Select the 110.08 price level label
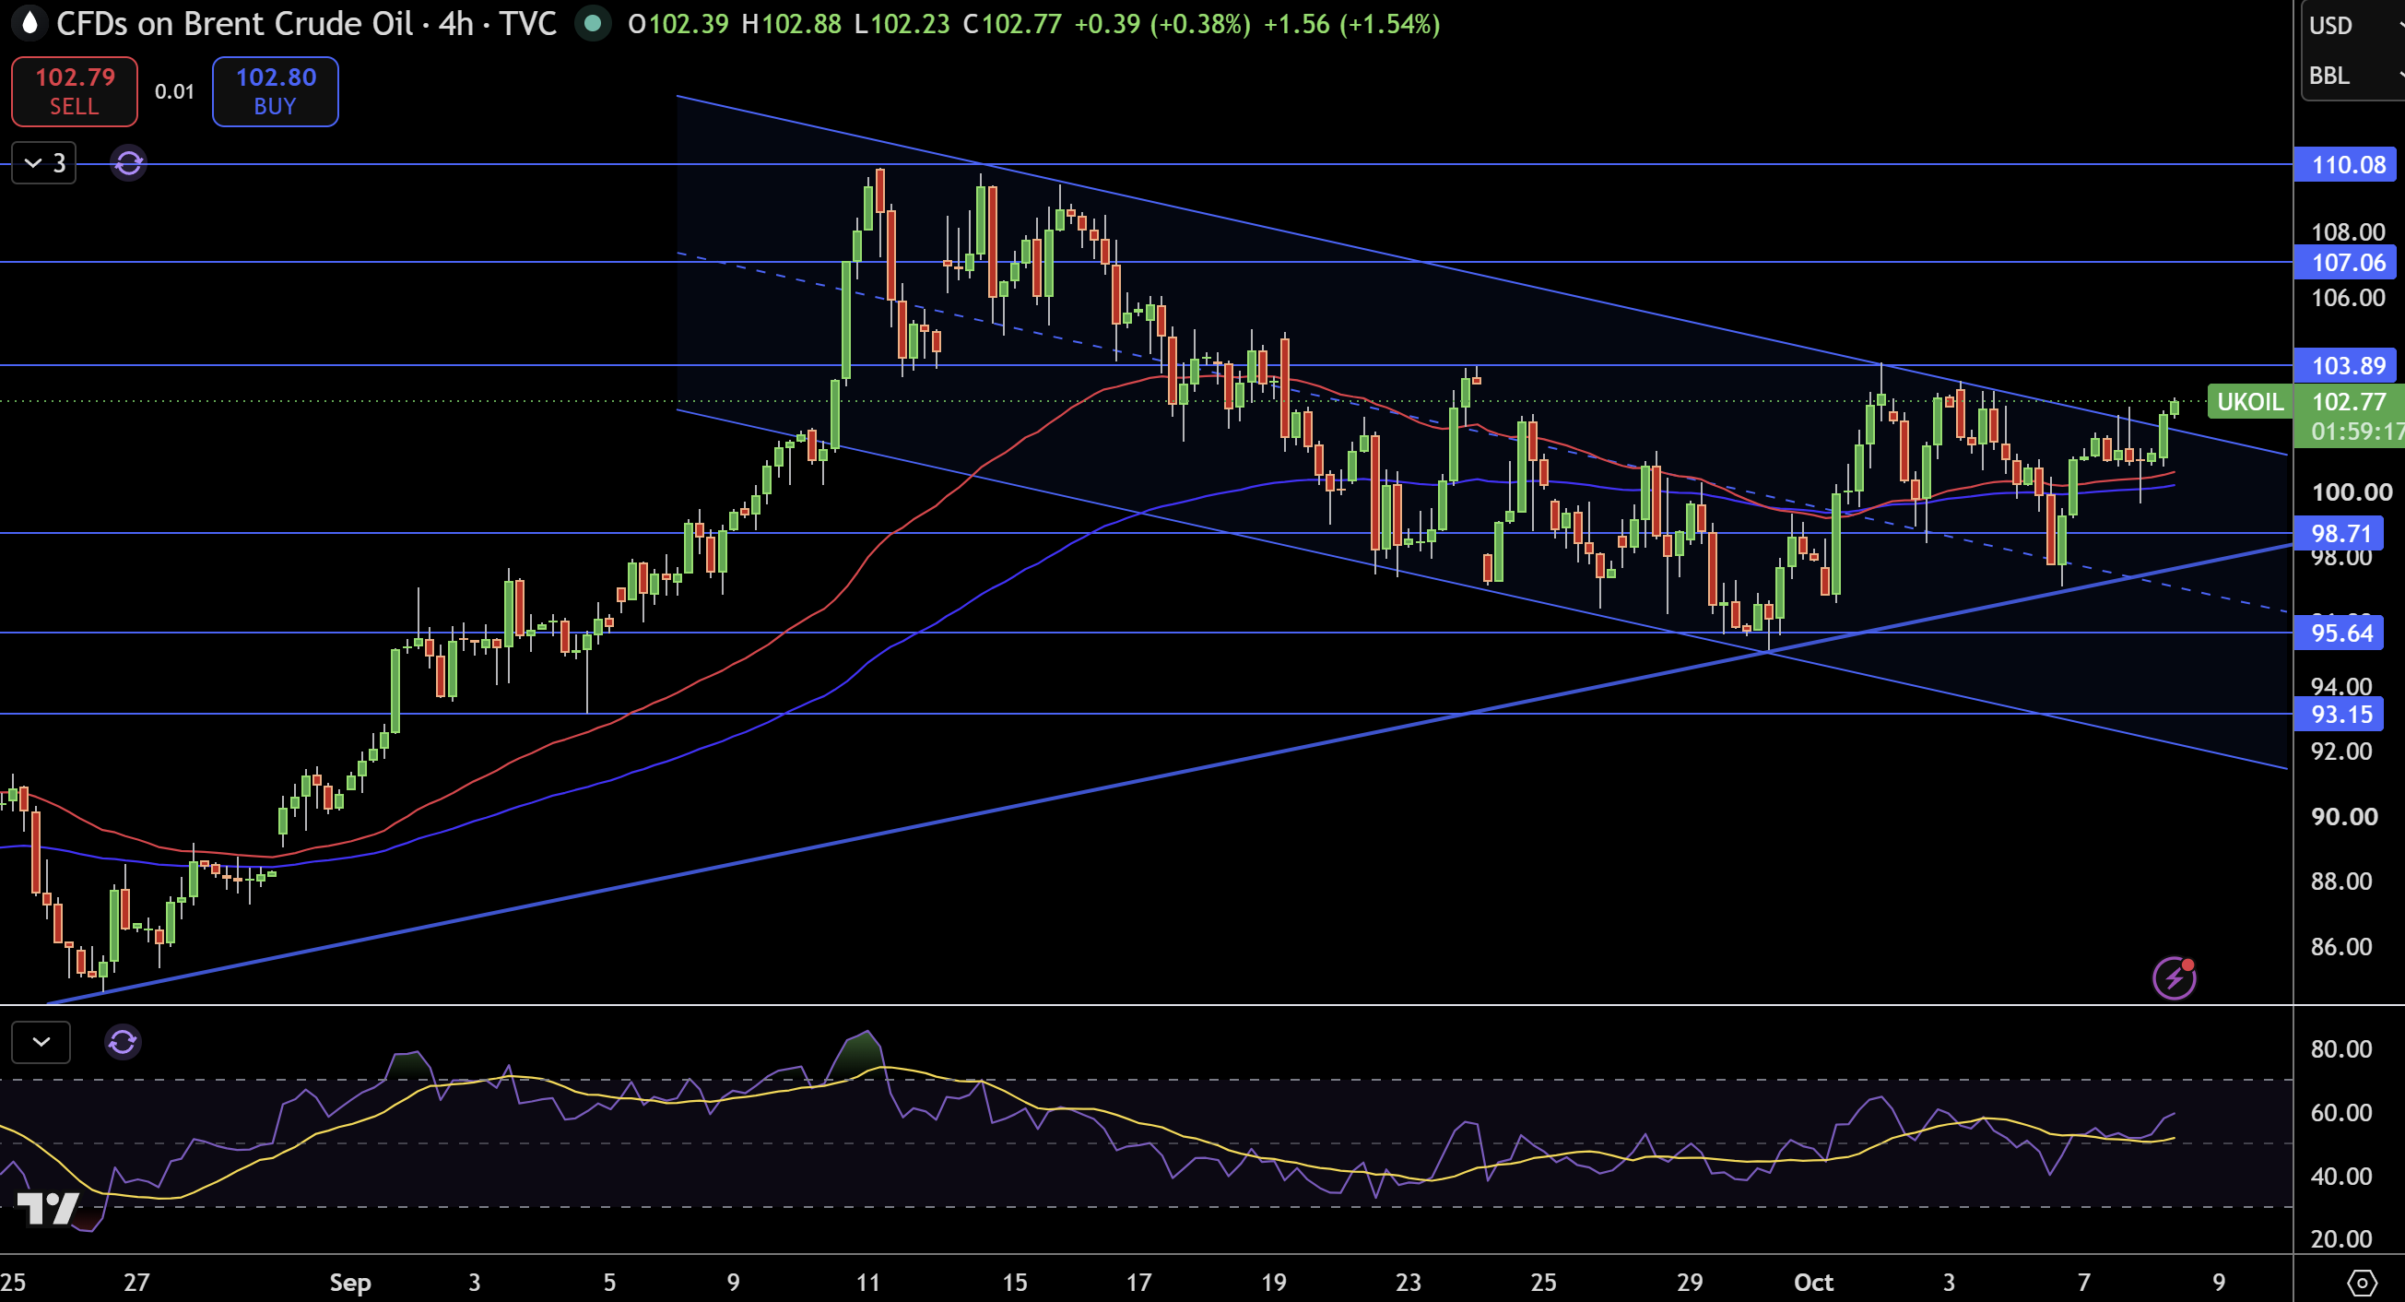The height and width of the screenshot is (1302, 2405). [x=2345, y=164]
